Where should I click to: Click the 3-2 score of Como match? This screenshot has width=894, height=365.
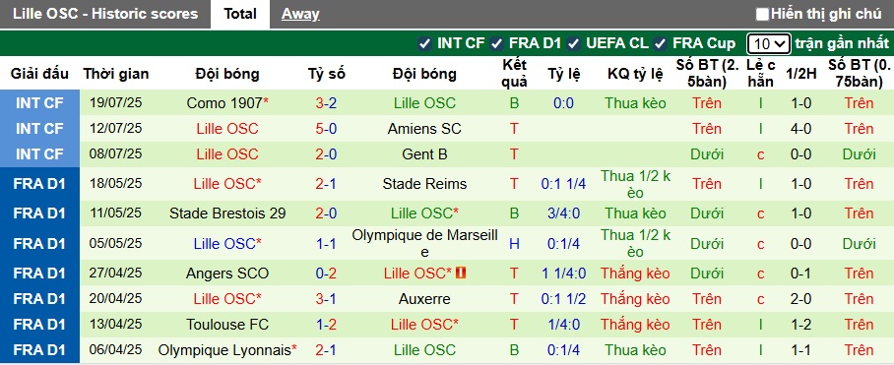[327, 103]
